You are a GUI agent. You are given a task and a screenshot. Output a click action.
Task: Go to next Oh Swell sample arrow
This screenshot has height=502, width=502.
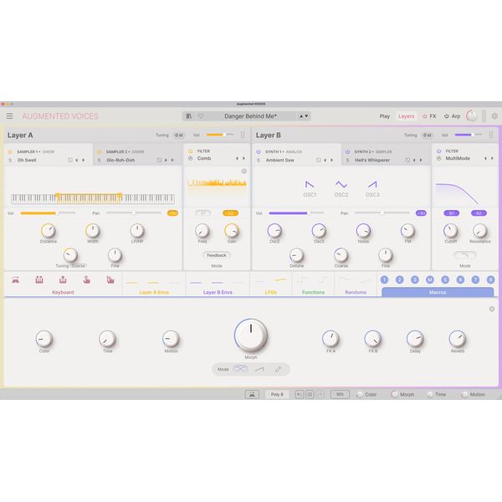tap(84, 160)
